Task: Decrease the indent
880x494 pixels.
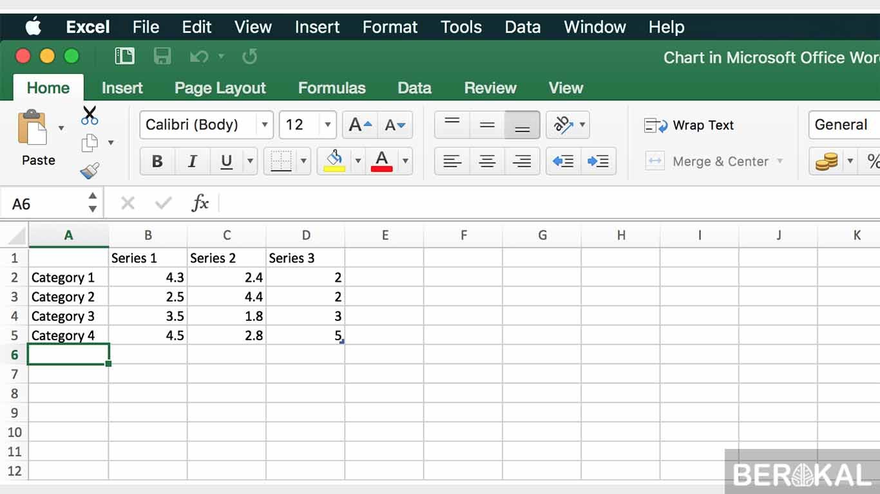Action: click(563, 161)
